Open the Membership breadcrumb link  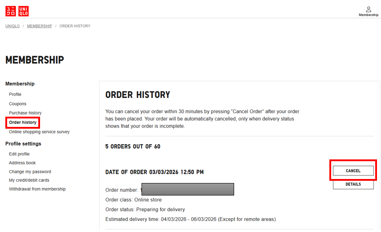click(x=40, y=26)
